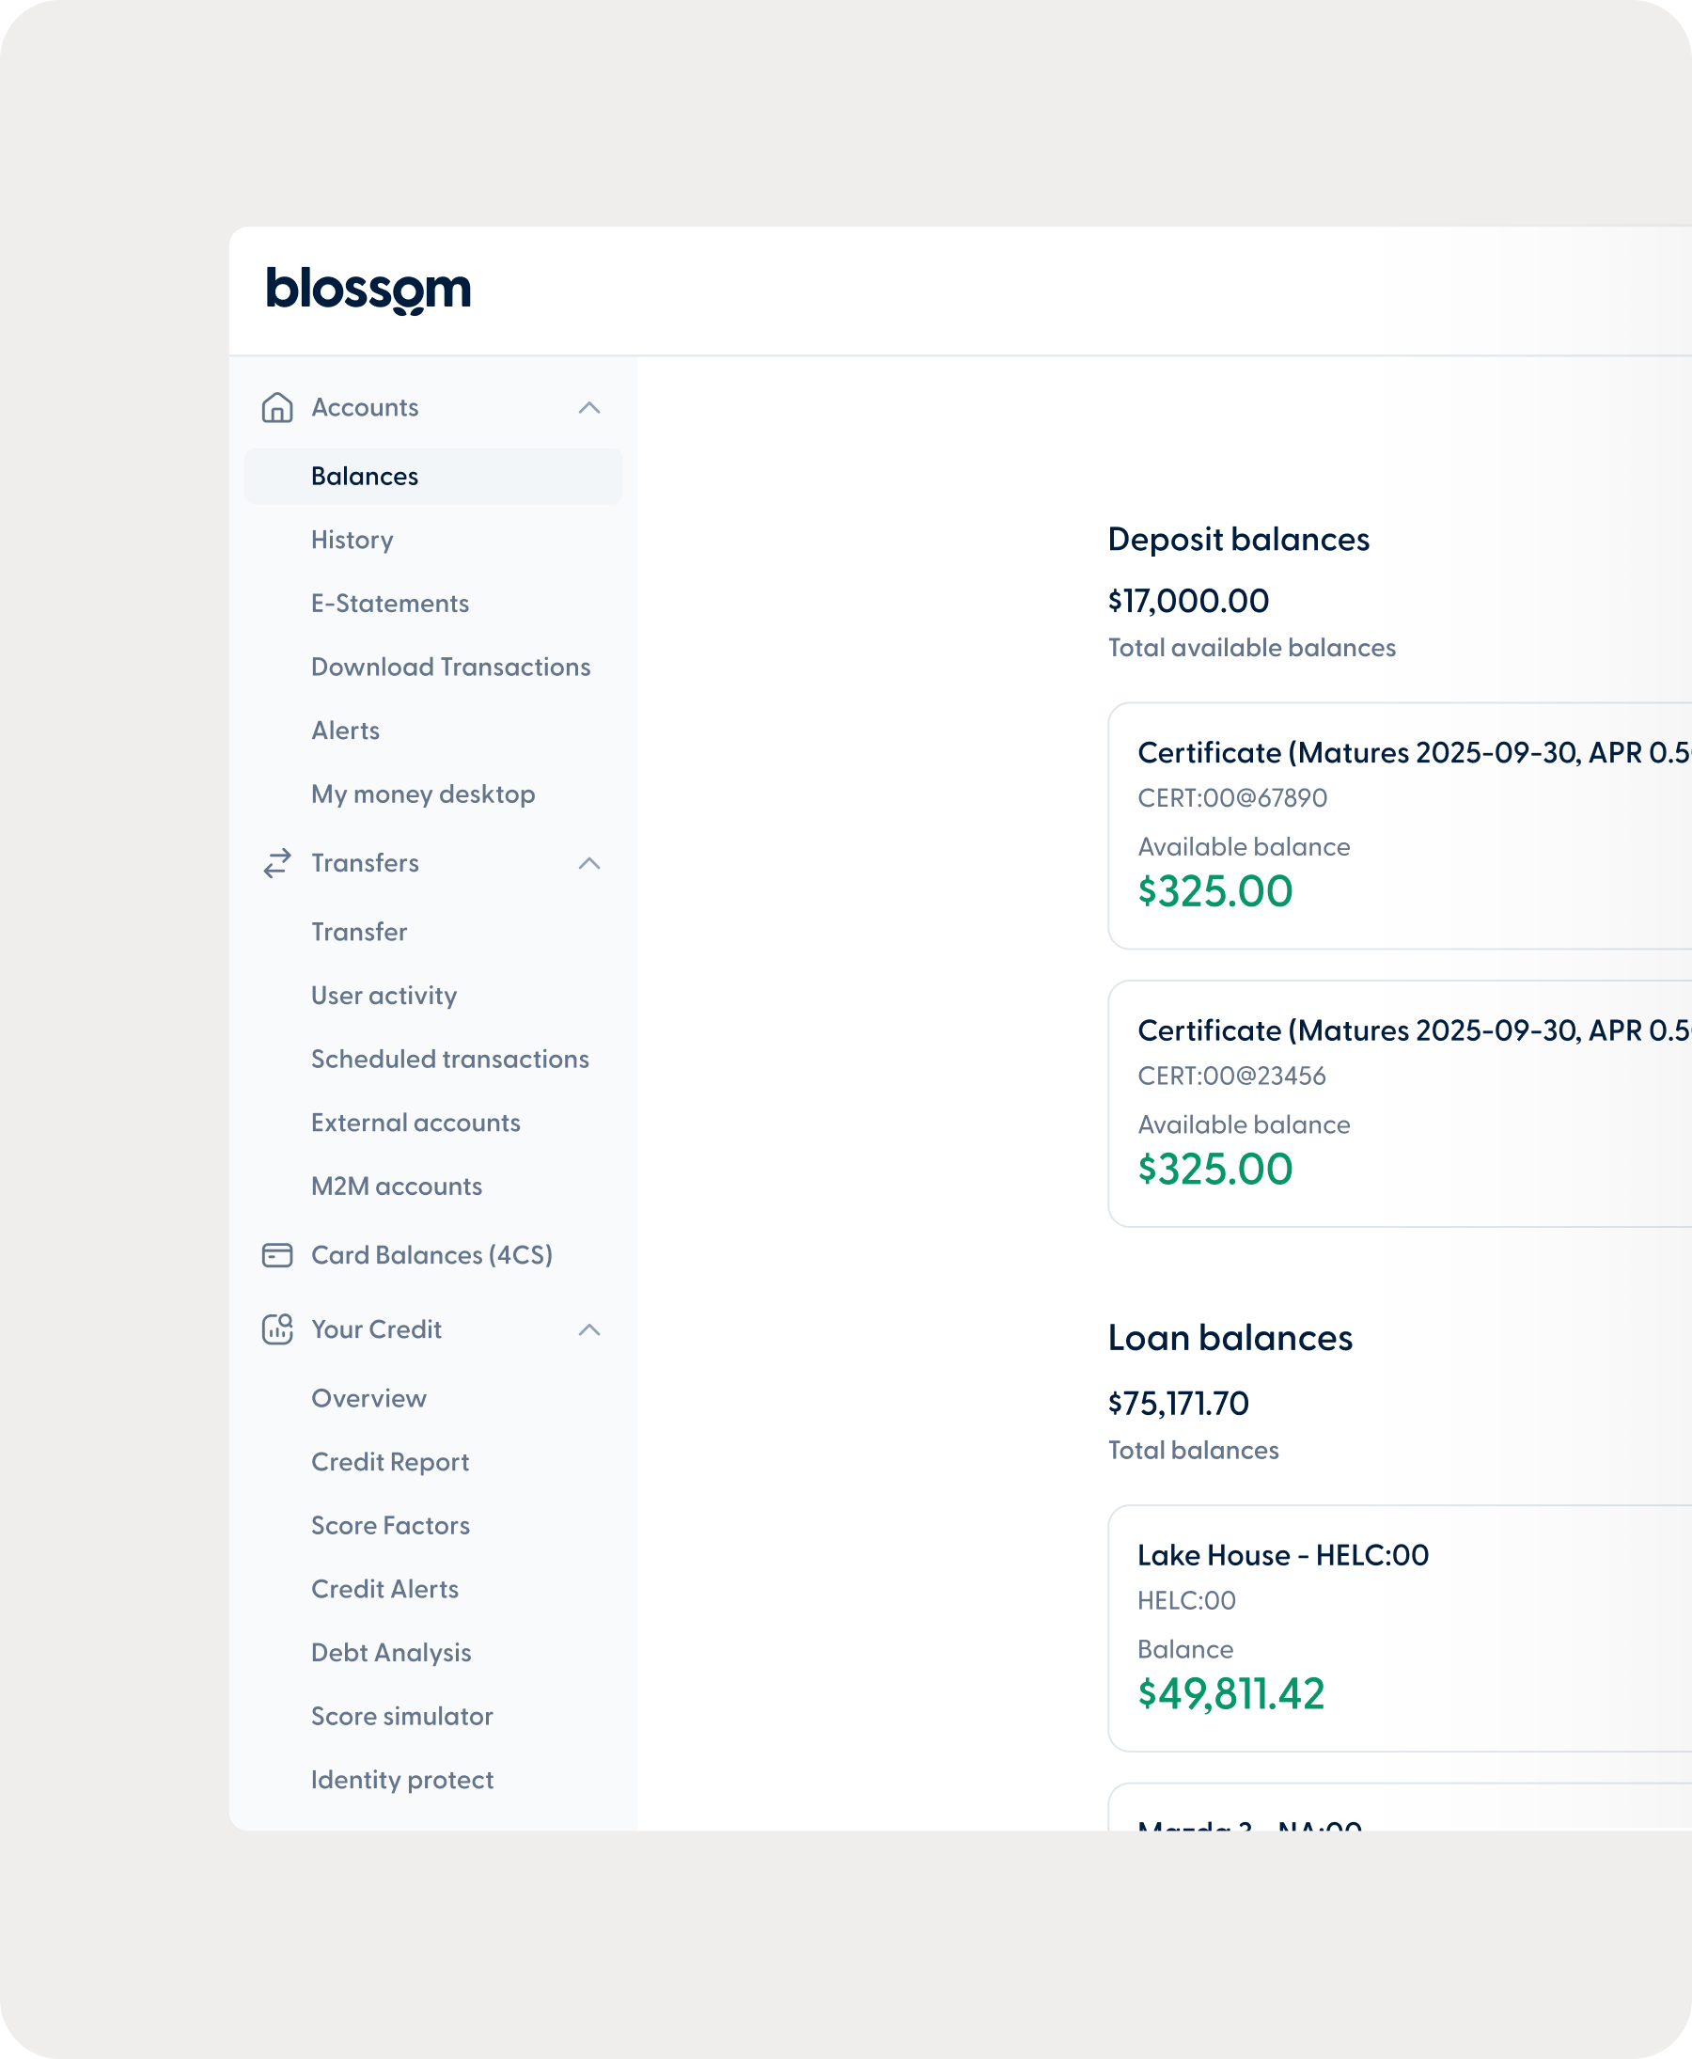This screenshot has height=2059, width=1692.
Task: Click the Transfers arrows icon
Action: coord(276,863)
